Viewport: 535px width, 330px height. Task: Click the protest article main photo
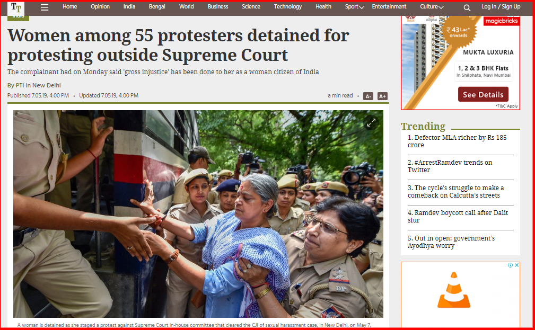click(x=198, y=214)
